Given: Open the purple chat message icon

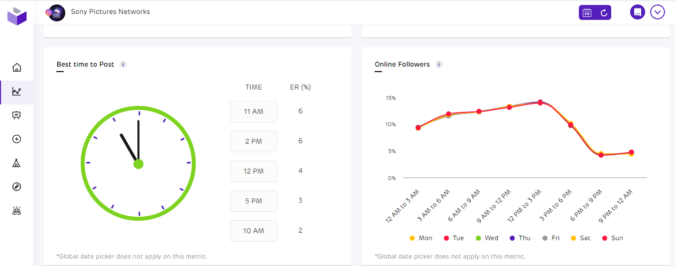Looking at the screenshot, I should point(637,12).
